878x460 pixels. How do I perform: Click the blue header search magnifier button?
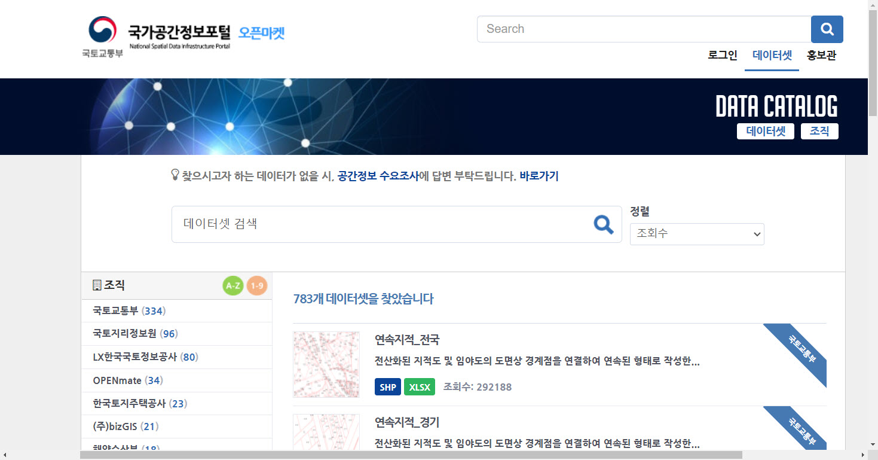827,29
